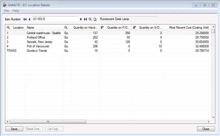Go to the next item record
The image size is (220, 136).
(81, 19)
